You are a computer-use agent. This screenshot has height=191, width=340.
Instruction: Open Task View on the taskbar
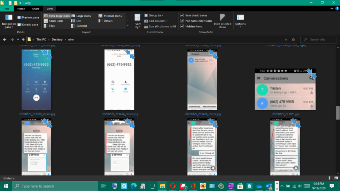103,186
